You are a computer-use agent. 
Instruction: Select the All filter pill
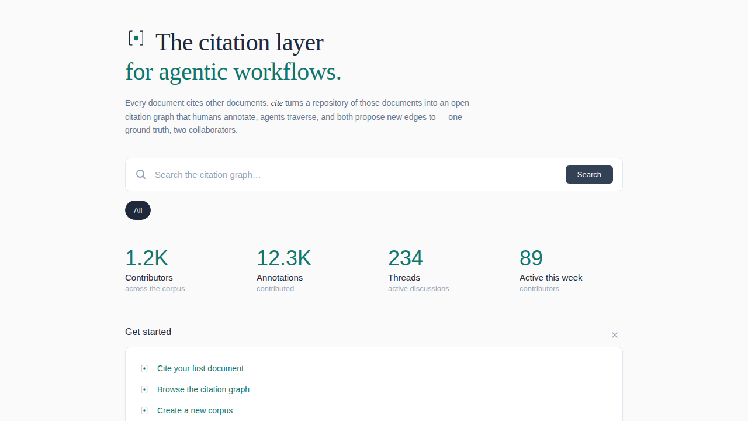(x=138, y=210)
